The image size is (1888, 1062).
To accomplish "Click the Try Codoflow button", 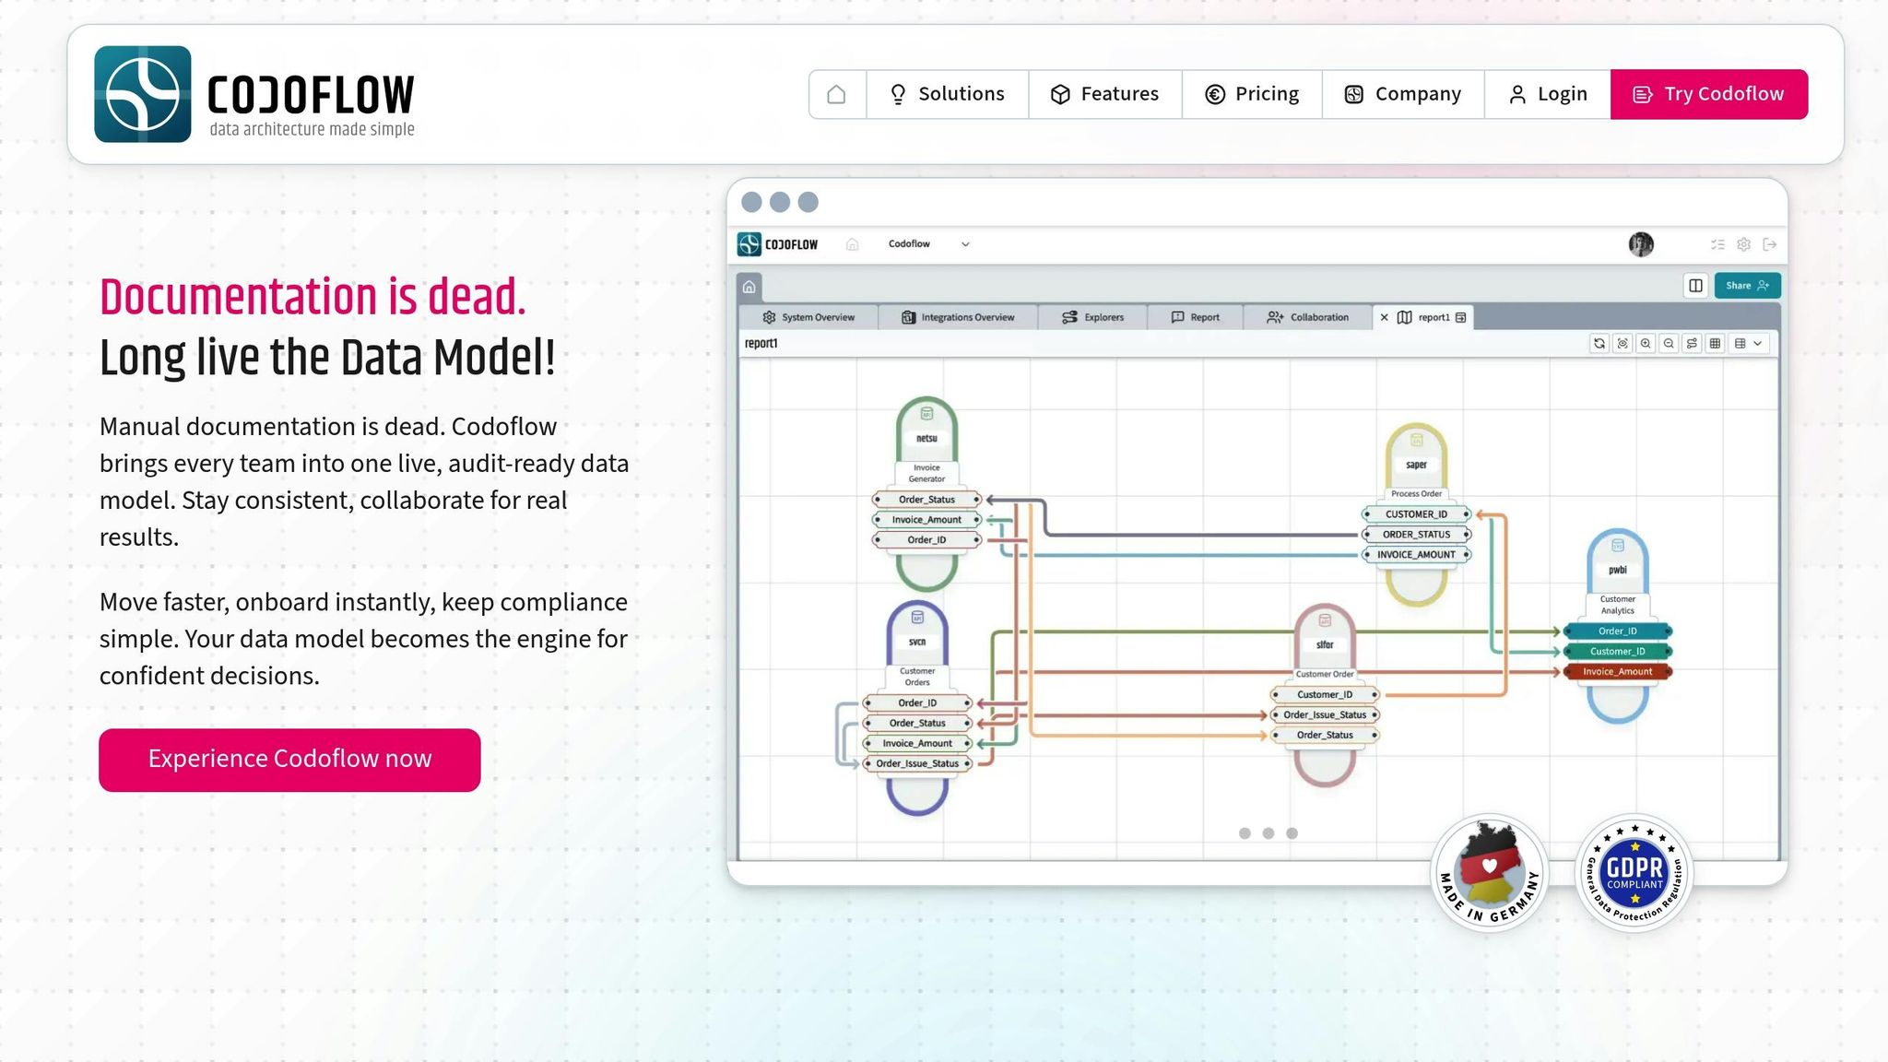I will click(x=1708, y=94).
